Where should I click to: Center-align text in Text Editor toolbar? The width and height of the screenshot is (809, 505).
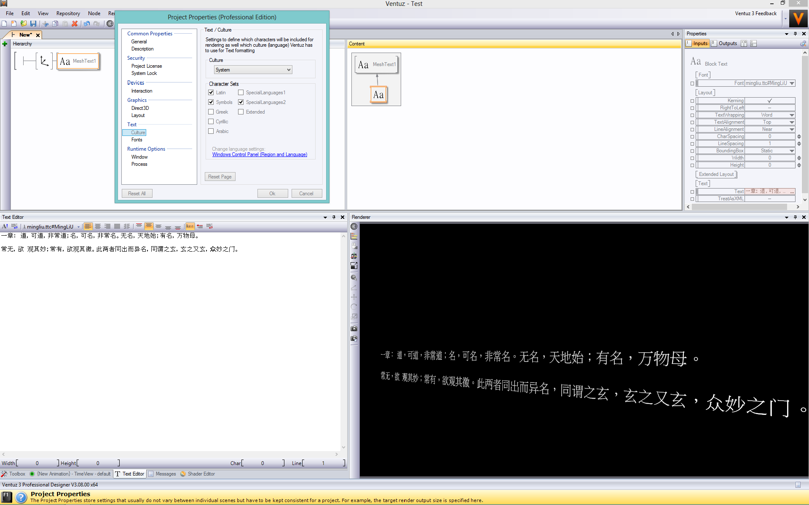[x=98, y=226]
